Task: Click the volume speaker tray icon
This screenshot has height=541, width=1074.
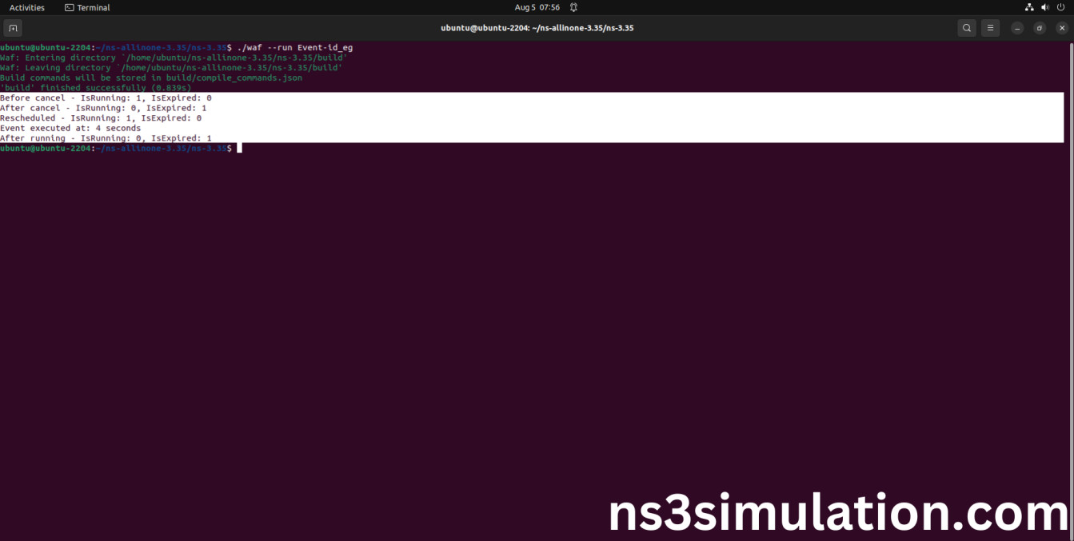Action: point(1044,7)
